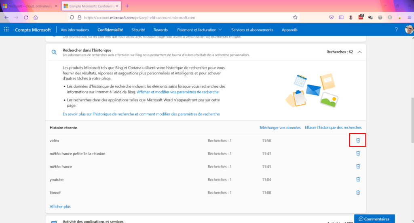
Task: Open 'En savoir plus sur l'historique de recherche' link
Action: [x=141, y=114]
